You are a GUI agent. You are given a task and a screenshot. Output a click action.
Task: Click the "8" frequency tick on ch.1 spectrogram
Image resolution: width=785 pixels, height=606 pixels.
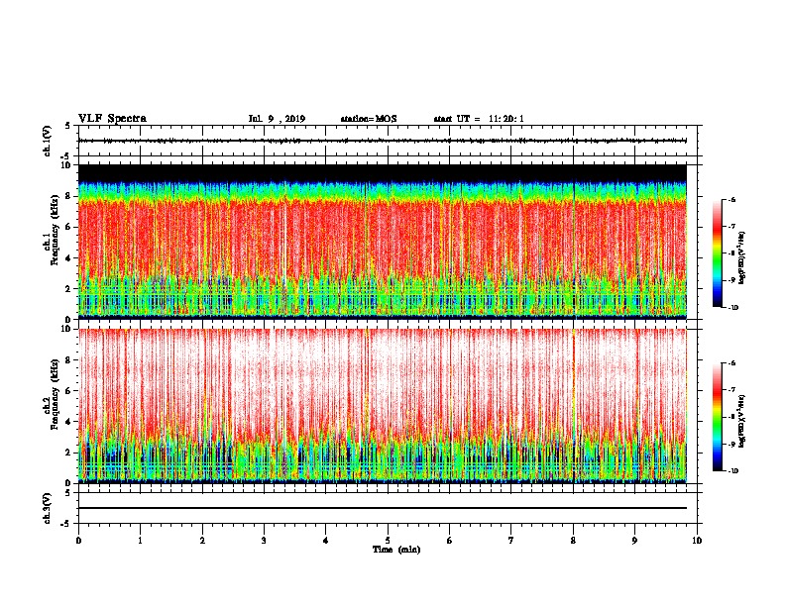[68, 196]
